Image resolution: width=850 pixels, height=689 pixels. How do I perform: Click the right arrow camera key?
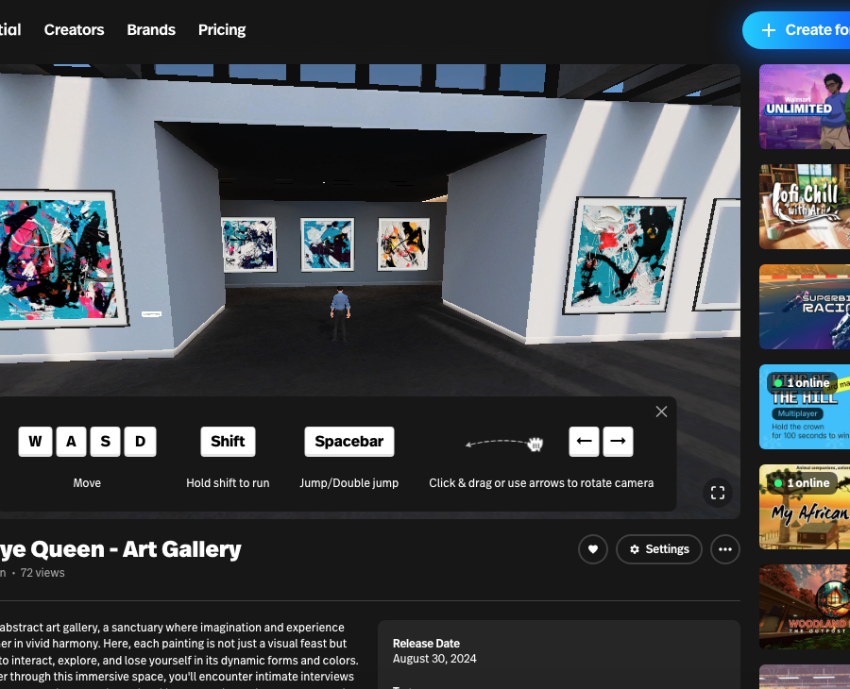[x=618, y=442]
